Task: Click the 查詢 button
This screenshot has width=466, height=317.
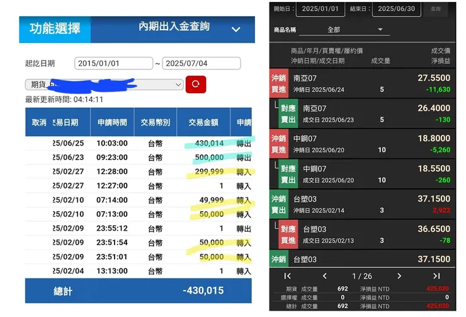Action: click(x=436, y=9)
